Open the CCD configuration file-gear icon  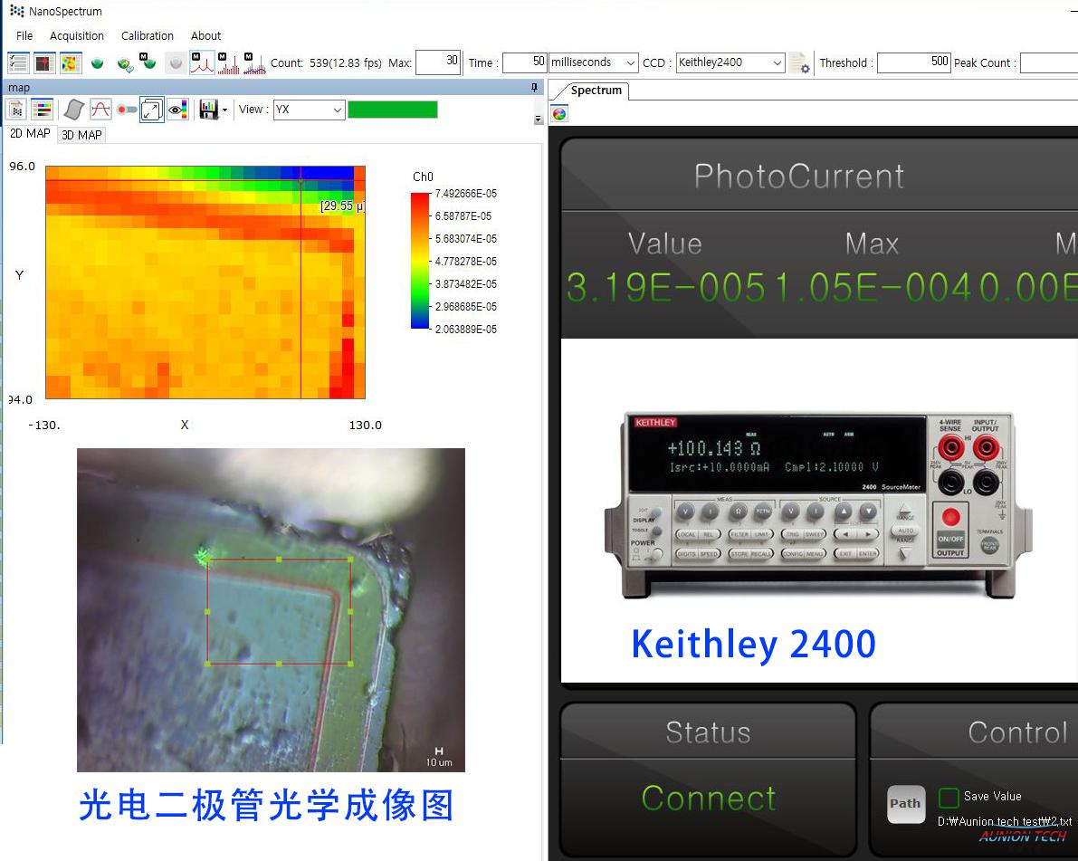point(798,63)
